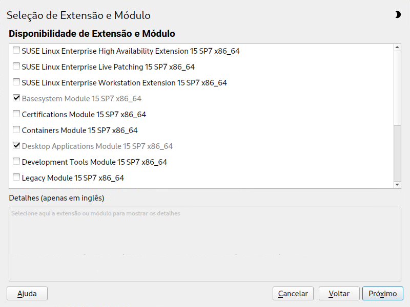410x307 pixels.
Task: Click inside the Detalhes description box
Action: click(204, 244)
